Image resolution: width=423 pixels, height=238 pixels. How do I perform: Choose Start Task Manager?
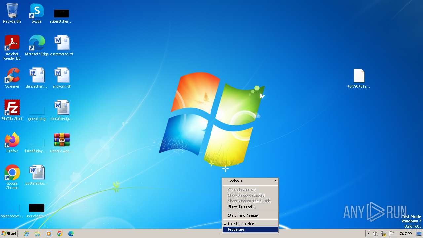(x=250, y=215)
